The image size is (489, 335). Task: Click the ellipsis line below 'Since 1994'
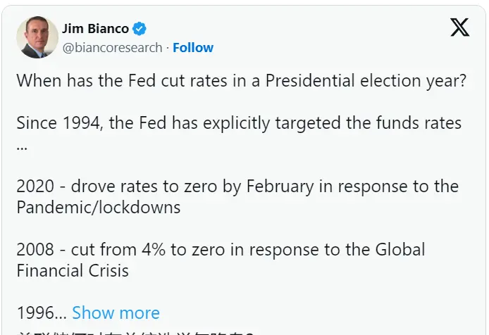(22, 146)
